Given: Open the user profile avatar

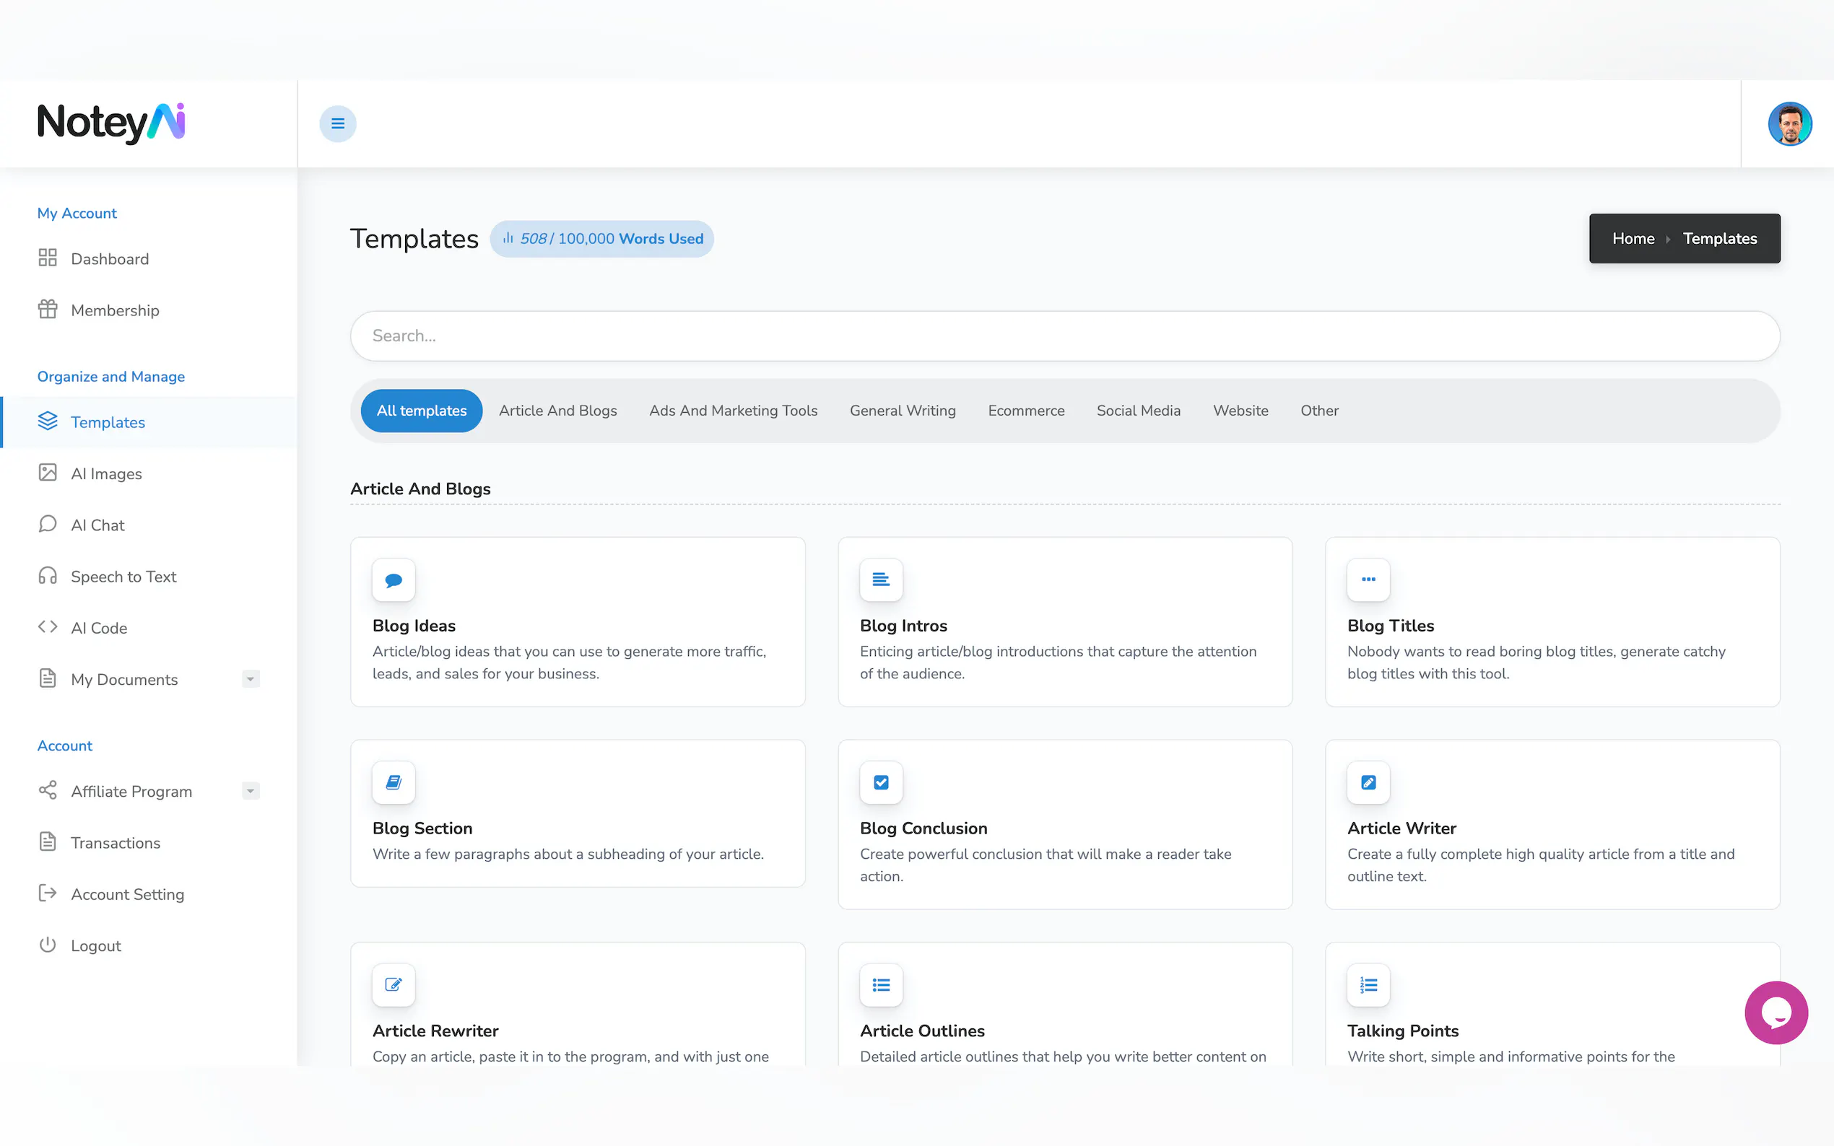Looking at the screenshot, I should click(1789, 123).
